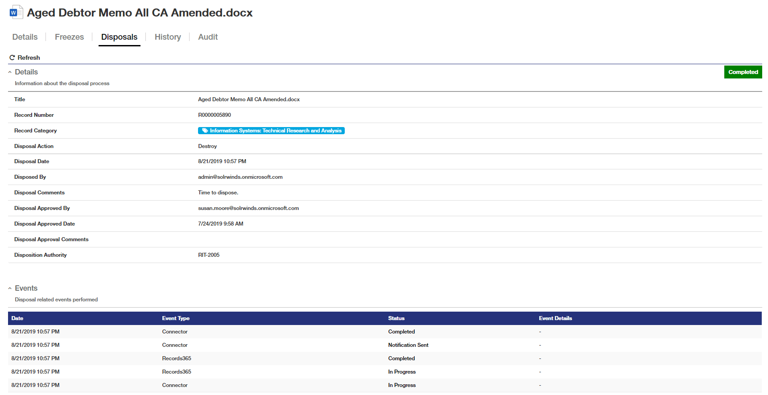
Task: Open the Information Systems record category tag
Action: coord(271,131)
